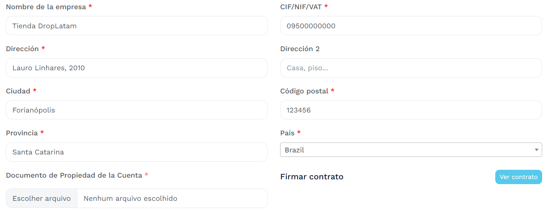Viewport: 550px width, 209px height.
Task: Focus the Código postal field
Action: pyautogui.click(x=411, y=110)
